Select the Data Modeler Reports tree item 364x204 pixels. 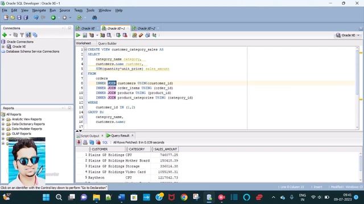(x=27, y=129)
